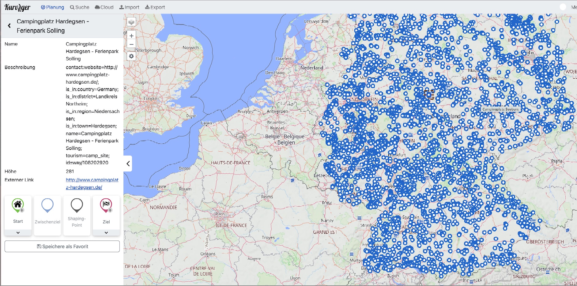Open the Import menu

(129, 7)
